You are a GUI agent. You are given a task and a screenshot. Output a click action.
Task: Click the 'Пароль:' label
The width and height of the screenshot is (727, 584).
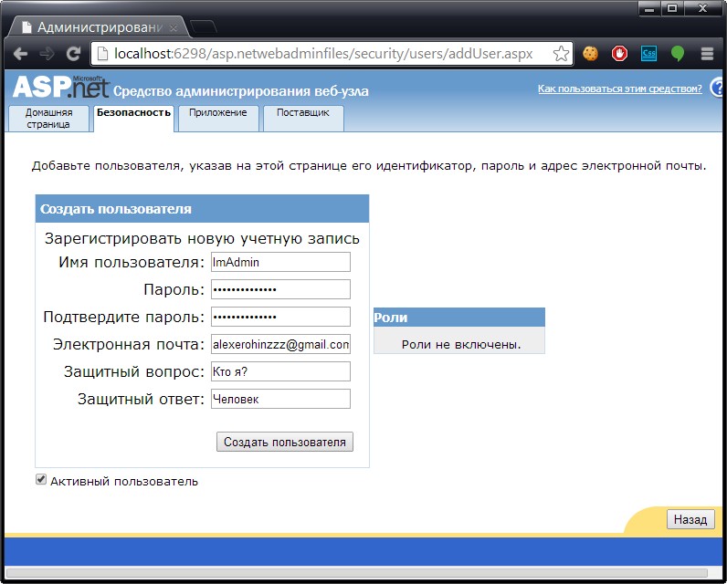coord(174,289)
